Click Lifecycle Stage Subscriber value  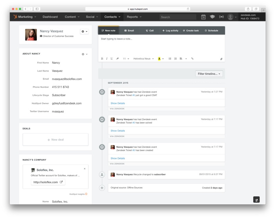(59, 95)
